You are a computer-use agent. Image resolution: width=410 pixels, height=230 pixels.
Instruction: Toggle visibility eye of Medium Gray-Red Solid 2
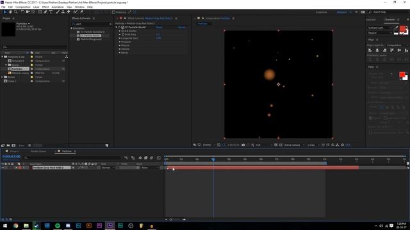(x=3, y=167)
